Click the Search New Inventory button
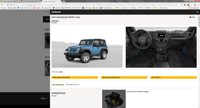 click(74, 77)
